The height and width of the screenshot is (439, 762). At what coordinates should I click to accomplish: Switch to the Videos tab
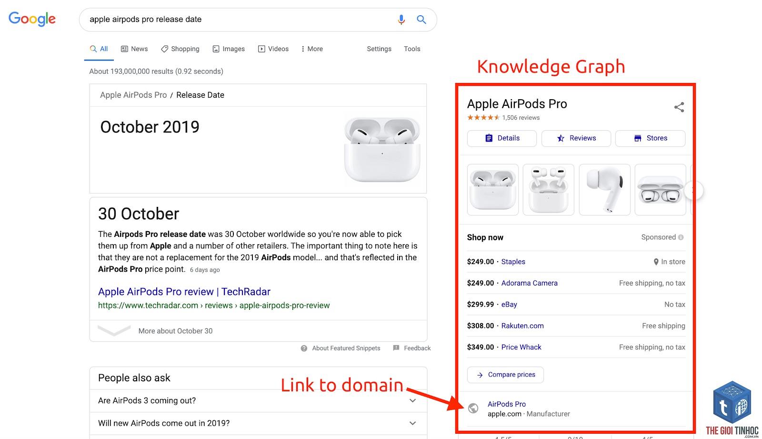273,49
